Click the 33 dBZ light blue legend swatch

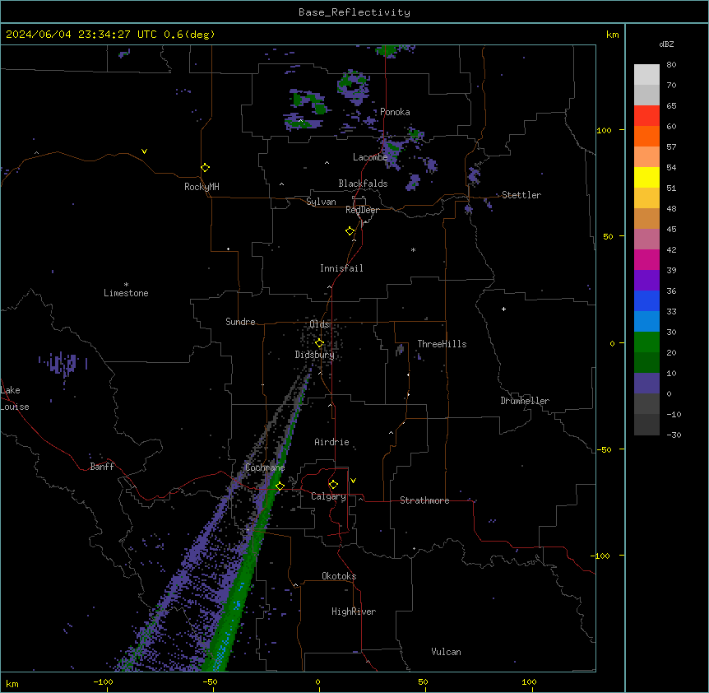coord(646,322)
